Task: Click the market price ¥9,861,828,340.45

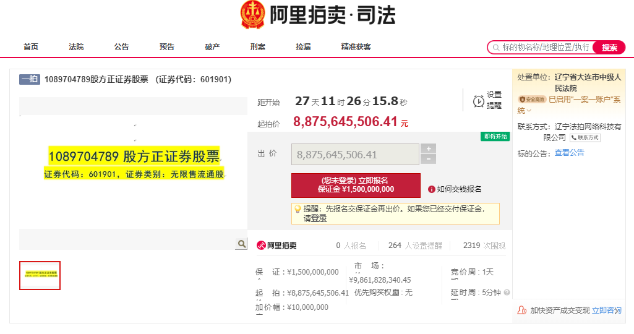Action: [x=380, y=280]
